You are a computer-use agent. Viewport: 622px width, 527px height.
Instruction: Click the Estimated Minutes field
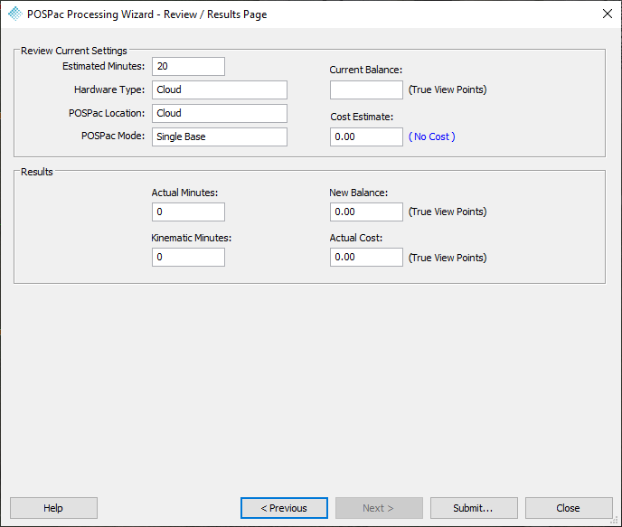click(188, 66)
